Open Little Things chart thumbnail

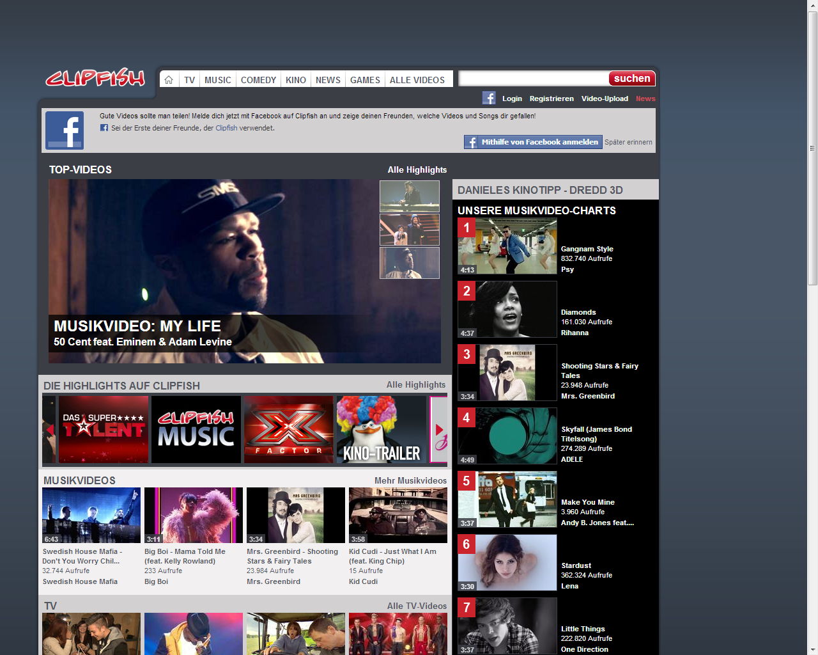click(507, 626)
